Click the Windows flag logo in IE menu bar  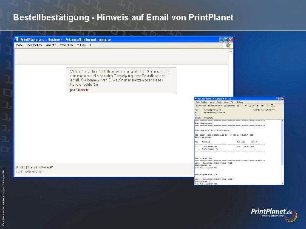[x=228, y=45]
